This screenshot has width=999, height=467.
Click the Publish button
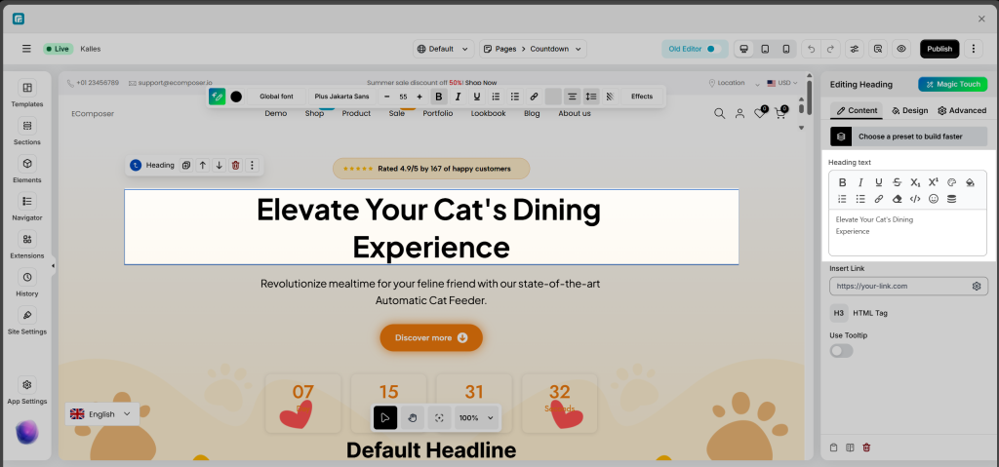[x=939, y=49]
